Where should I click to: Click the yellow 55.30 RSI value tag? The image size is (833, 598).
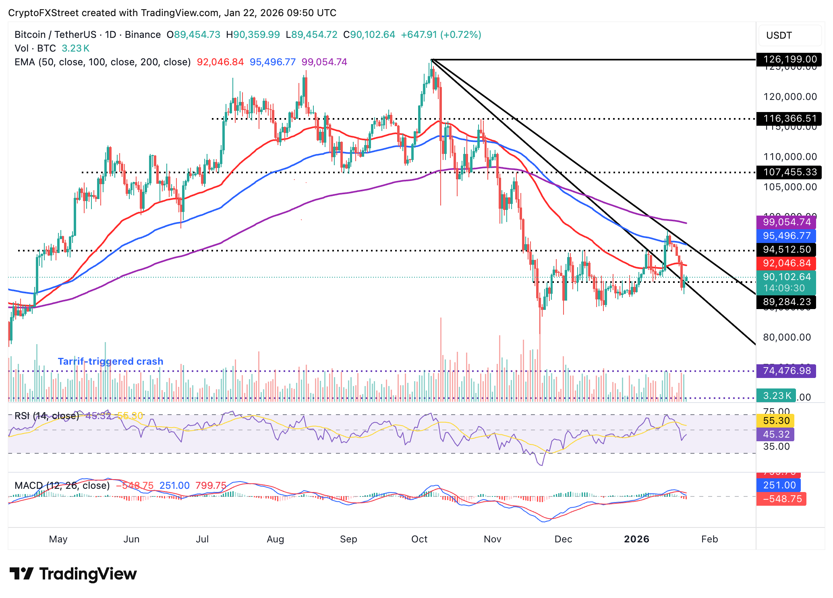tap(776, 421)
